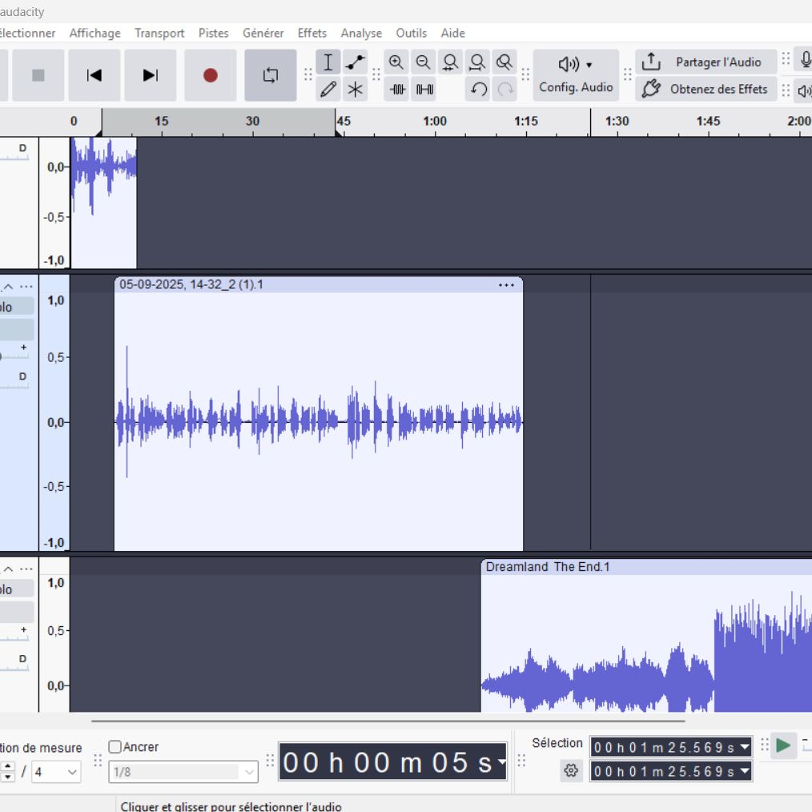Collapse the Dreamland track with chevron
Screen dimensions: 812x812
(x=8, y=569)
